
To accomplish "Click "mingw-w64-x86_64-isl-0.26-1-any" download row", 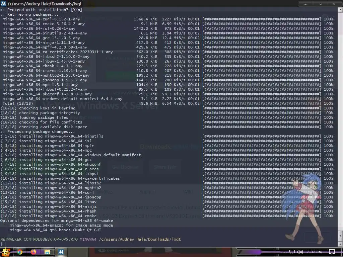I will tap(168, 28).
